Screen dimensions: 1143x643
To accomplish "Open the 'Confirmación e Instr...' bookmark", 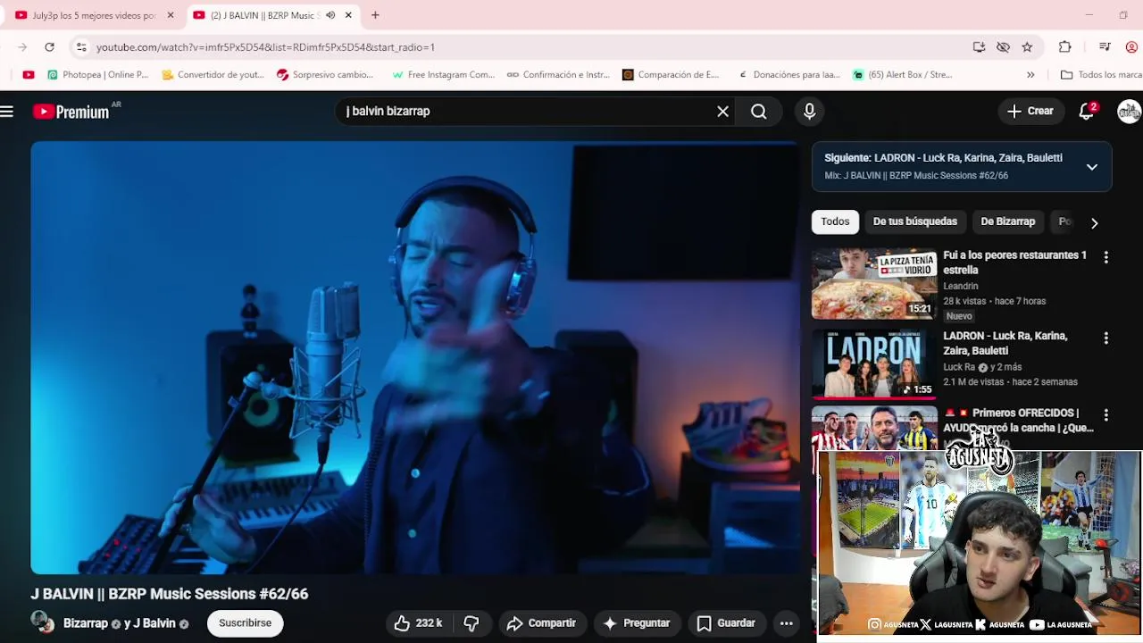I will (558, 75).
